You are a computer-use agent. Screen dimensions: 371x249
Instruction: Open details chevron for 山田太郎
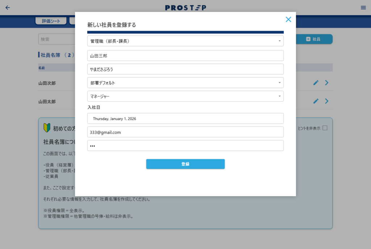coord(327,101)
